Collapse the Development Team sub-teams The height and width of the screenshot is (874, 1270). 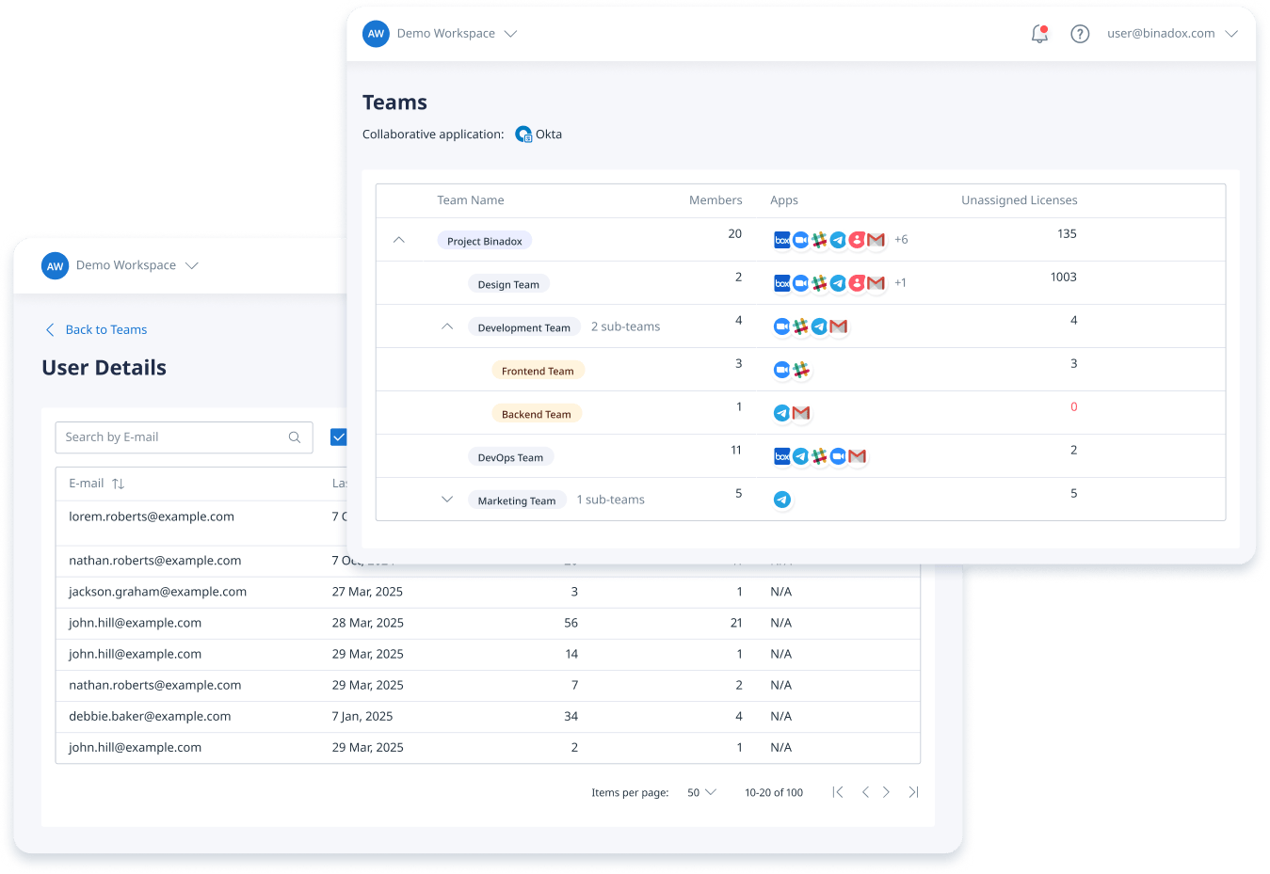coord(447,326)
